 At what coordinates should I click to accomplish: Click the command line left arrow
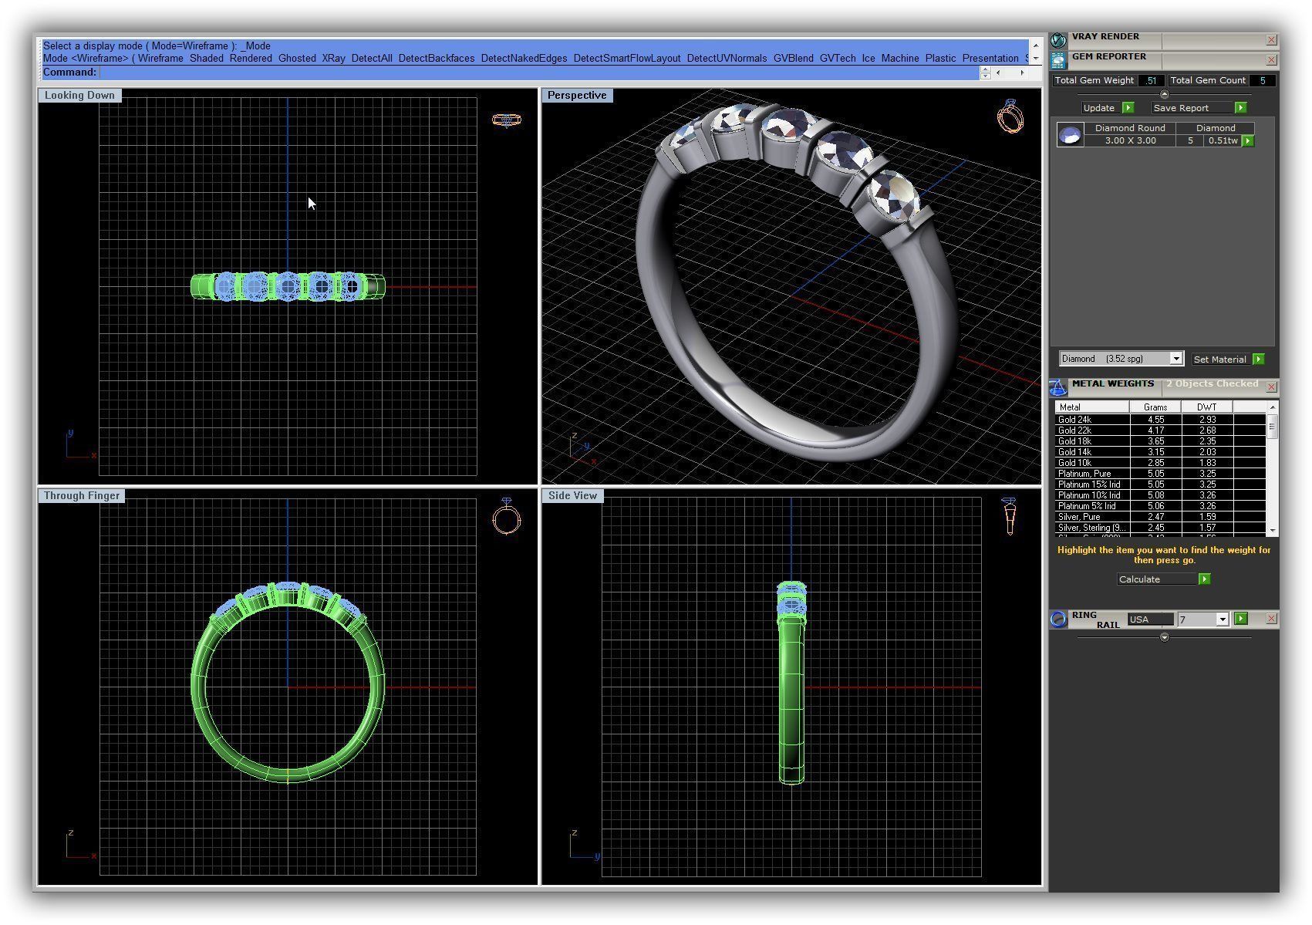tap(998, 73)
